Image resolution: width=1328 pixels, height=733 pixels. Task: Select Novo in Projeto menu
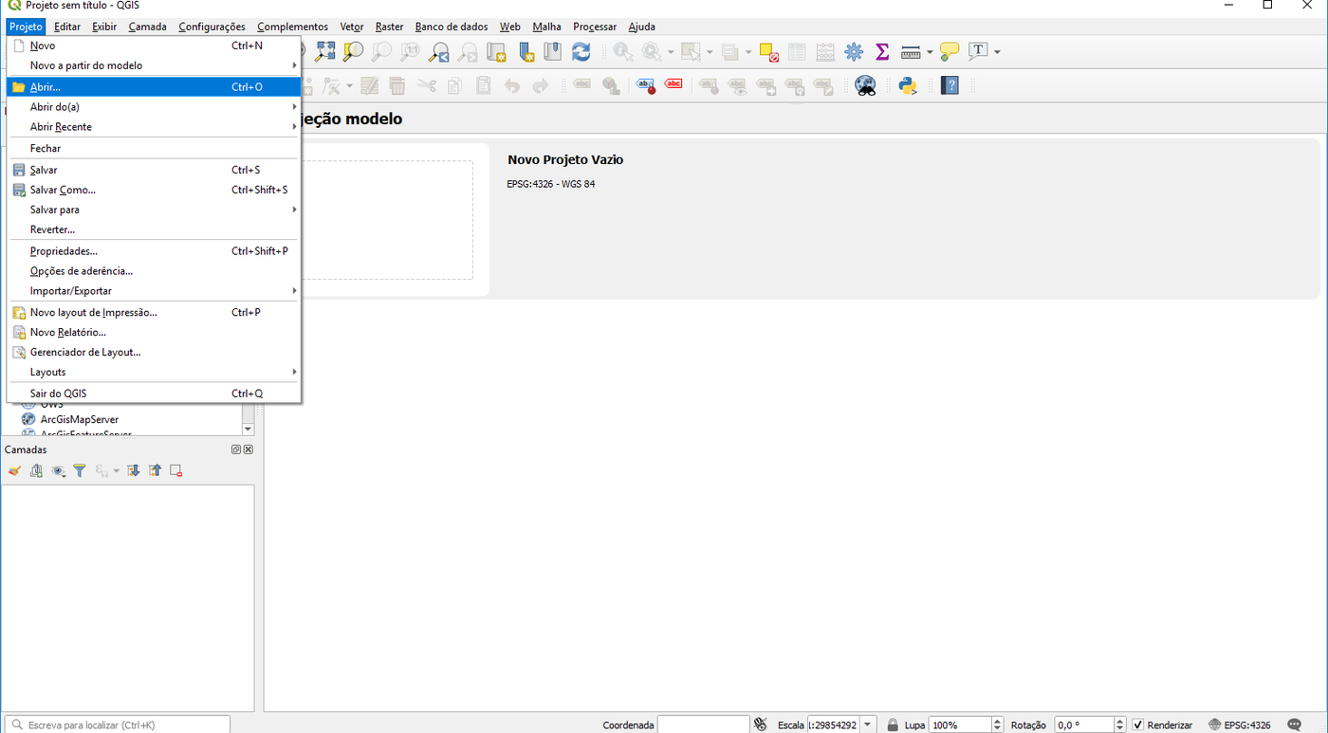pyautogui.click(x=153, y=46)
